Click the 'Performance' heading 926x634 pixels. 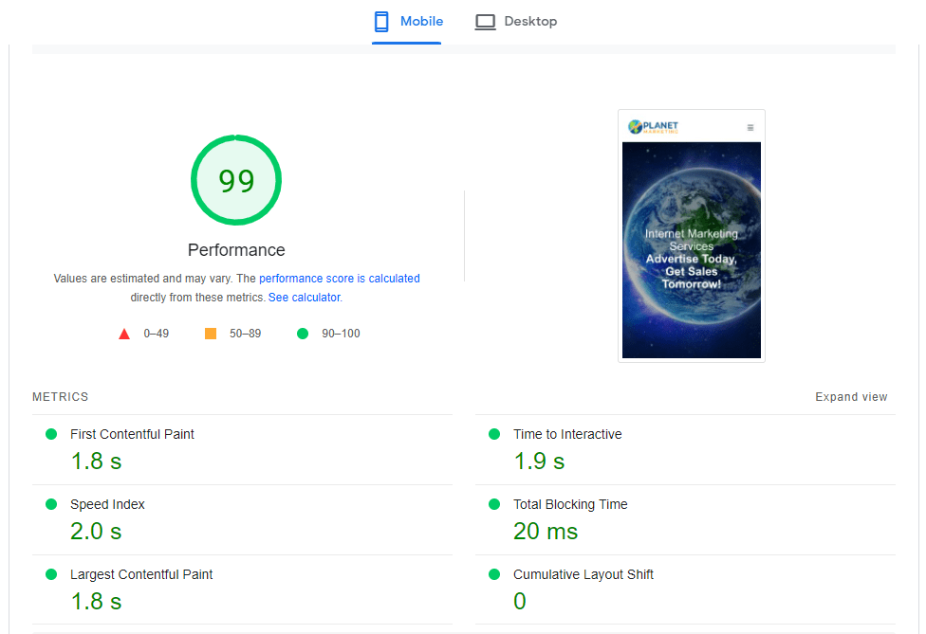click(236, 250)
